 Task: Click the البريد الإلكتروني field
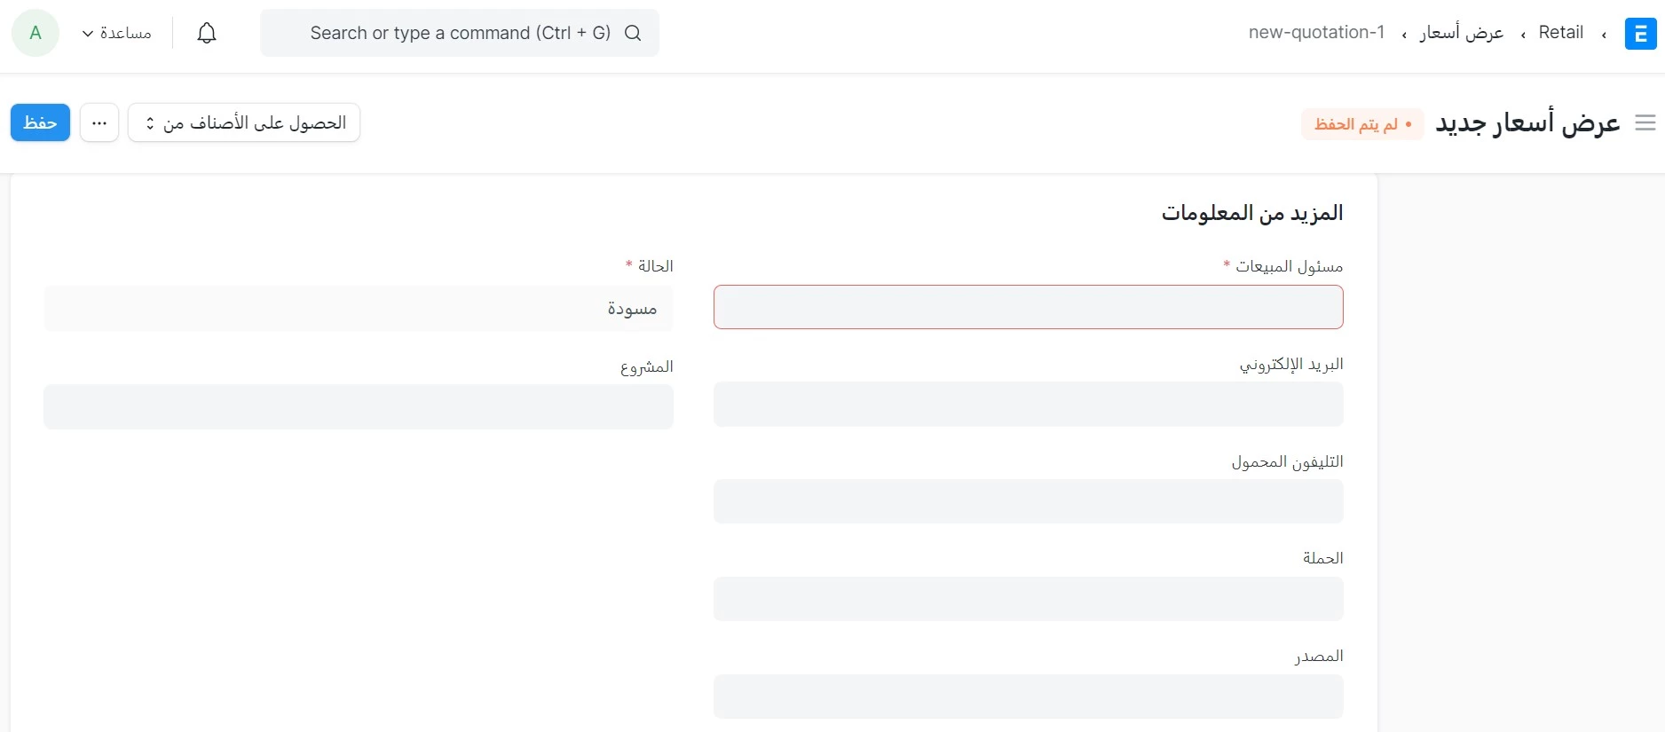1028,405
